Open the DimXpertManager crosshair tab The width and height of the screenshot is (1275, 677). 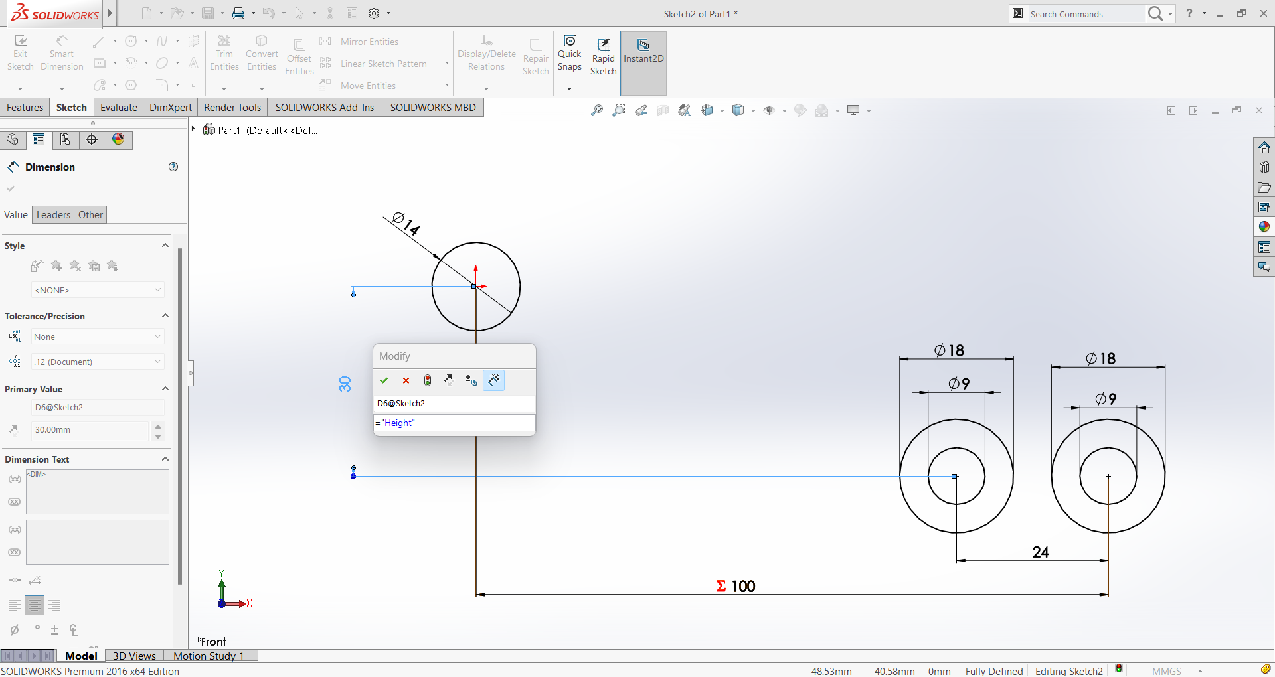coord(92,140)
